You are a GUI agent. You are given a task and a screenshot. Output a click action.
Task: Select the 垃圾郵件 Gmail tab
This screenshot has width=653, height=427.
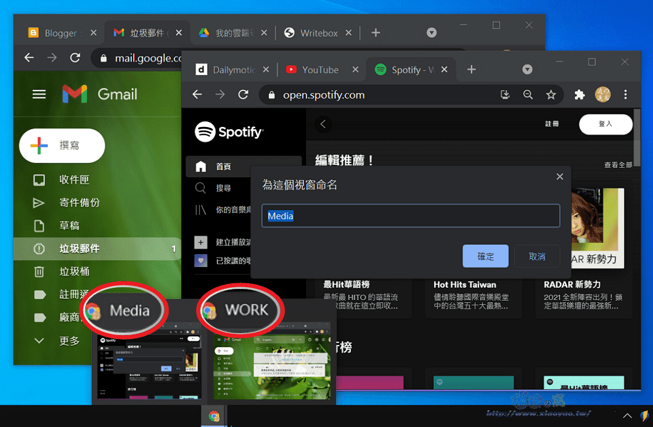[x=146, y=33]
